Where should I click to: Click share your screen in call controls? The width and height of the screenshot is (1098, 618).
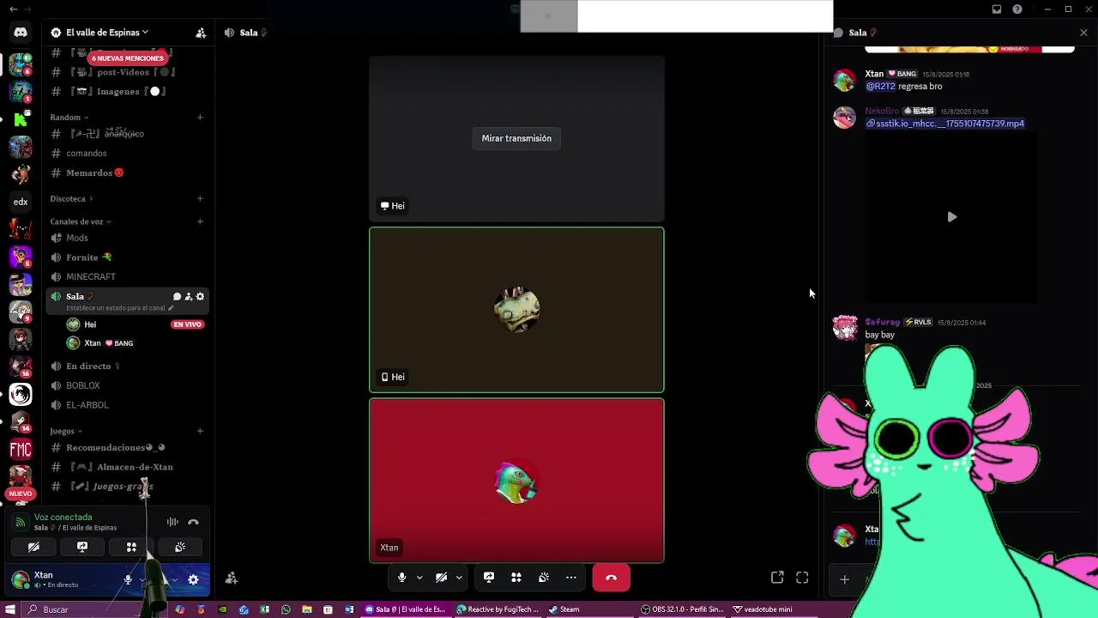(x=489, y=578)
